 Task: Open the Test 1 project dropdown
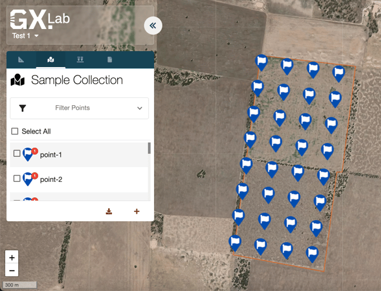(26, 36)
